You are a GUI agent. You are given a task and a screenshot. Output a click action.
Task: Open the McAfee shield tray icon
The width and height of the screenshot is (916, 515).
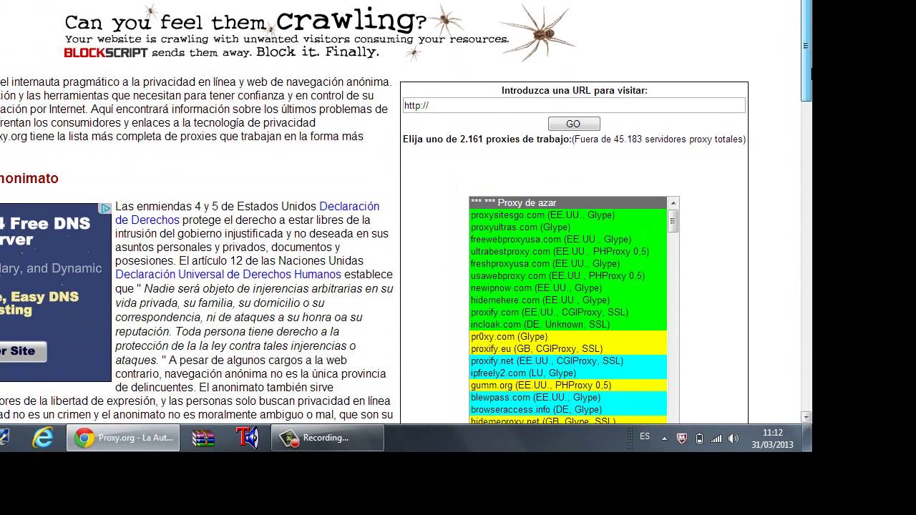point(681,438)
